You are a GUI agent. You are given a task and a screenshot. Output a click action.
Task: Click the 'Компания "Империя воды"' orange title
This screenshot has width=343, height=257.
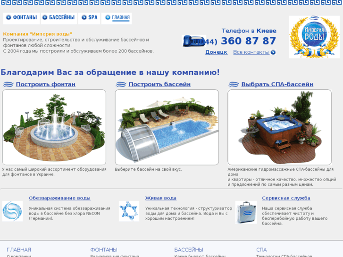click(x=38, y=34)
